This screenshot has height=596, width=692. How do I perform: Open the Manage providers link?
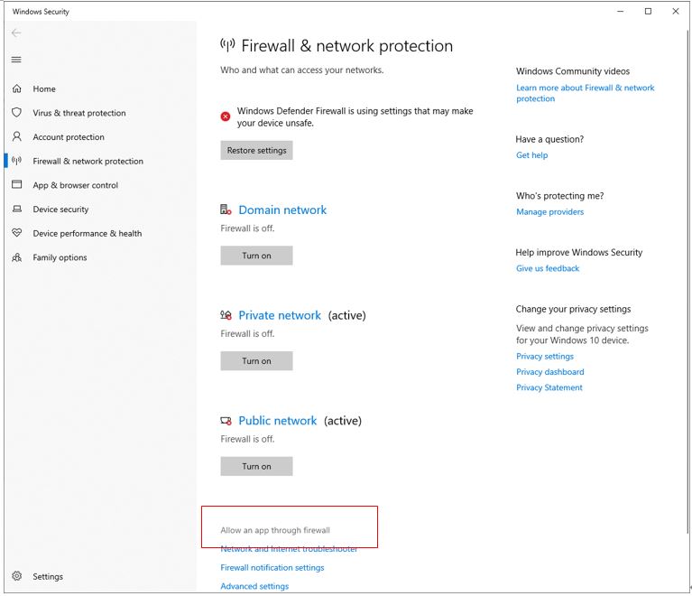[x=549, y=212]
